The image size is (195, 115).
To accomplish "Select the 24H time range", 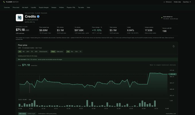I will pyautogui.click(x=28, y=51).
